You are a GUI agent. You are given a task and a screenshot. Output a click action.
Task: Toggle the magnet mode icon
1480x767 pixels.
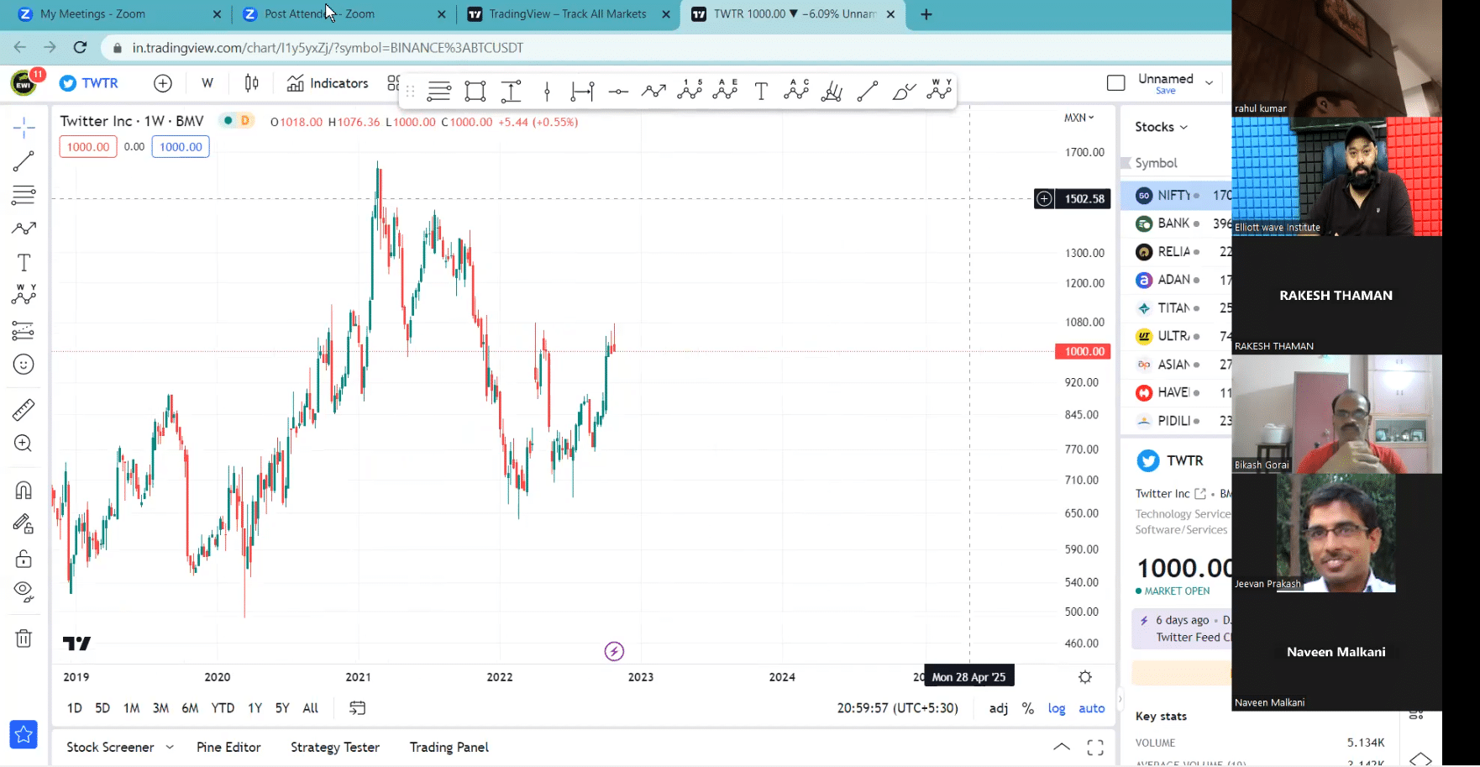click(24, 491)
